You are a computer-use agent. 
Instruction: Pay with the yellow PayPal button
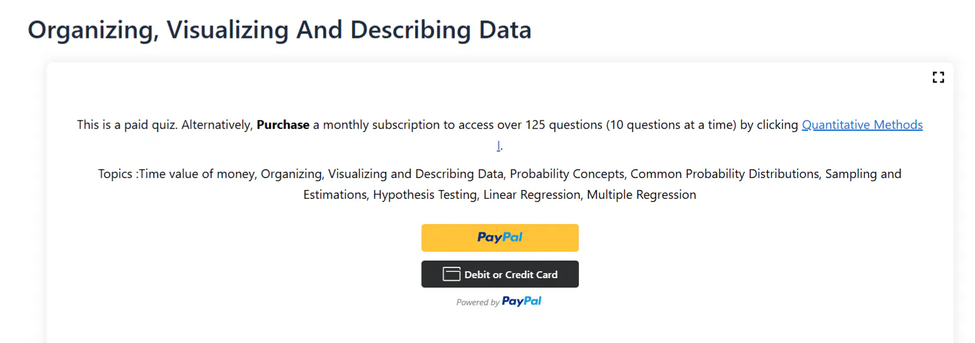(499, 238)
